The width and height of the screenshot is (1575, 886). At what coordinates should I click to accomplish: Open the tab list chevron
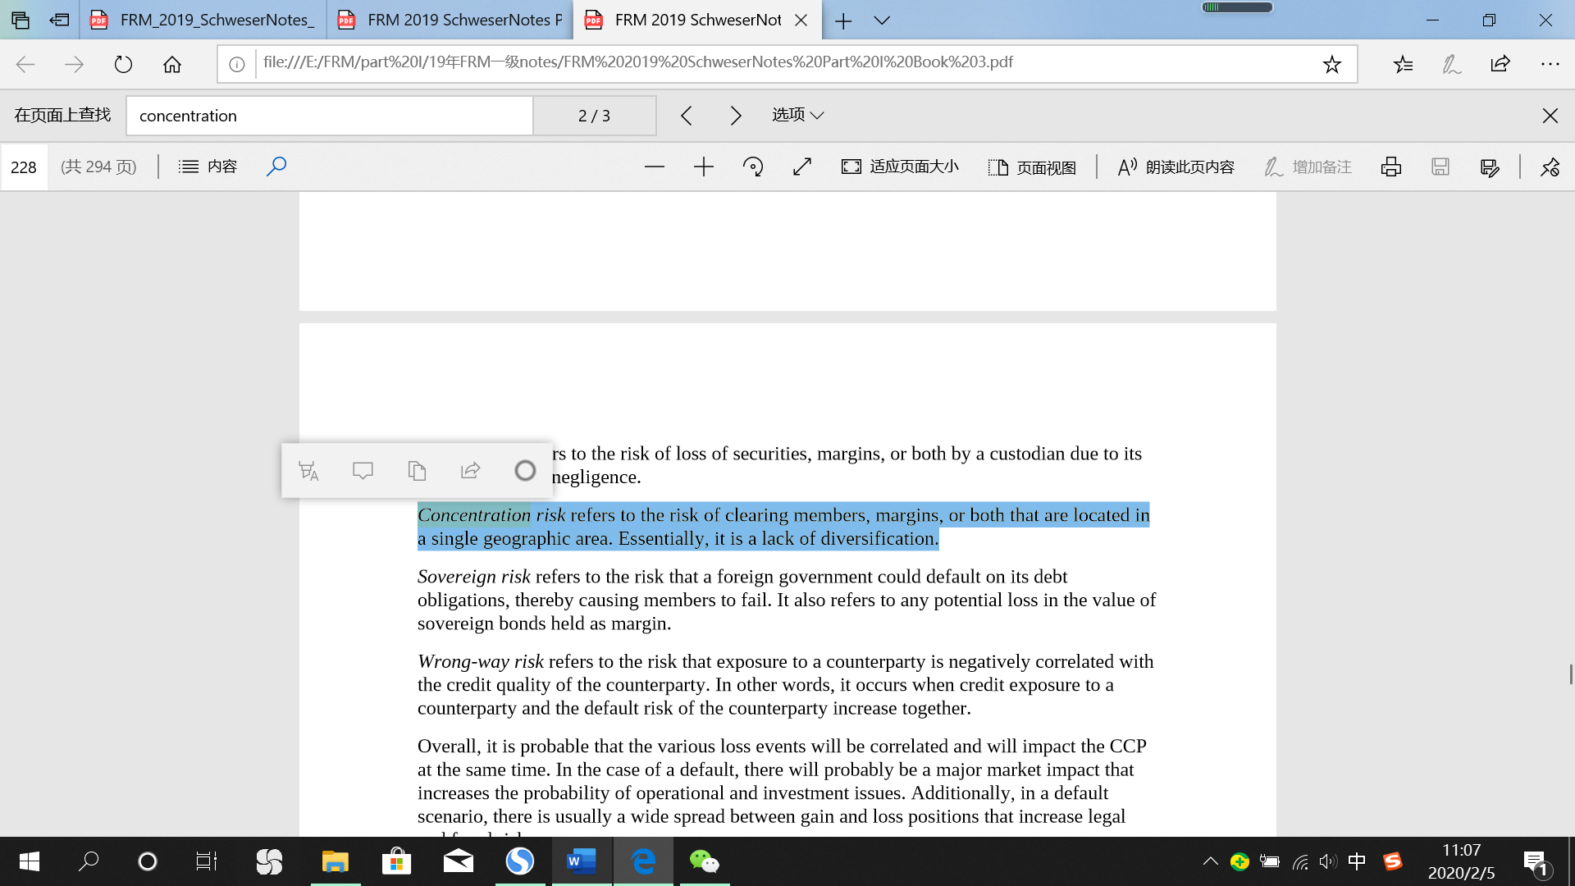click(x=882, y=21)
